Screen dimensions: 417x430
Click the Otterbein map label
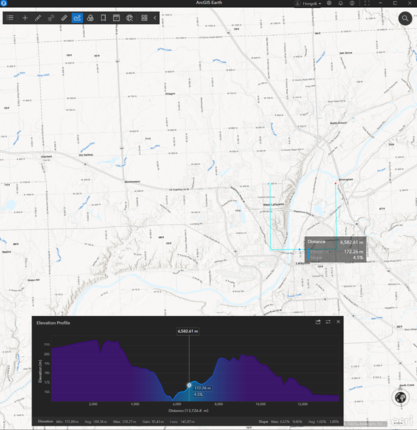tap(46, 157)
